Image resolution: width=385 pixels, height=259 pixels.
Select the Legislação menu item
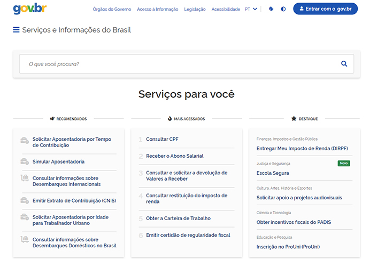click(x=195, y=10)
